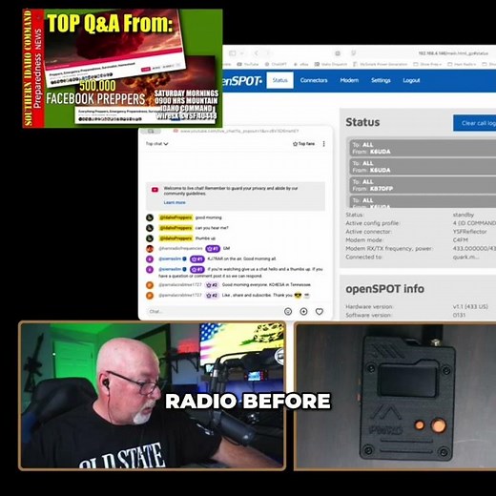Click the C4FM modem mode value
The height and width of the screenshot is (496, 496).
tap(460, 239)
